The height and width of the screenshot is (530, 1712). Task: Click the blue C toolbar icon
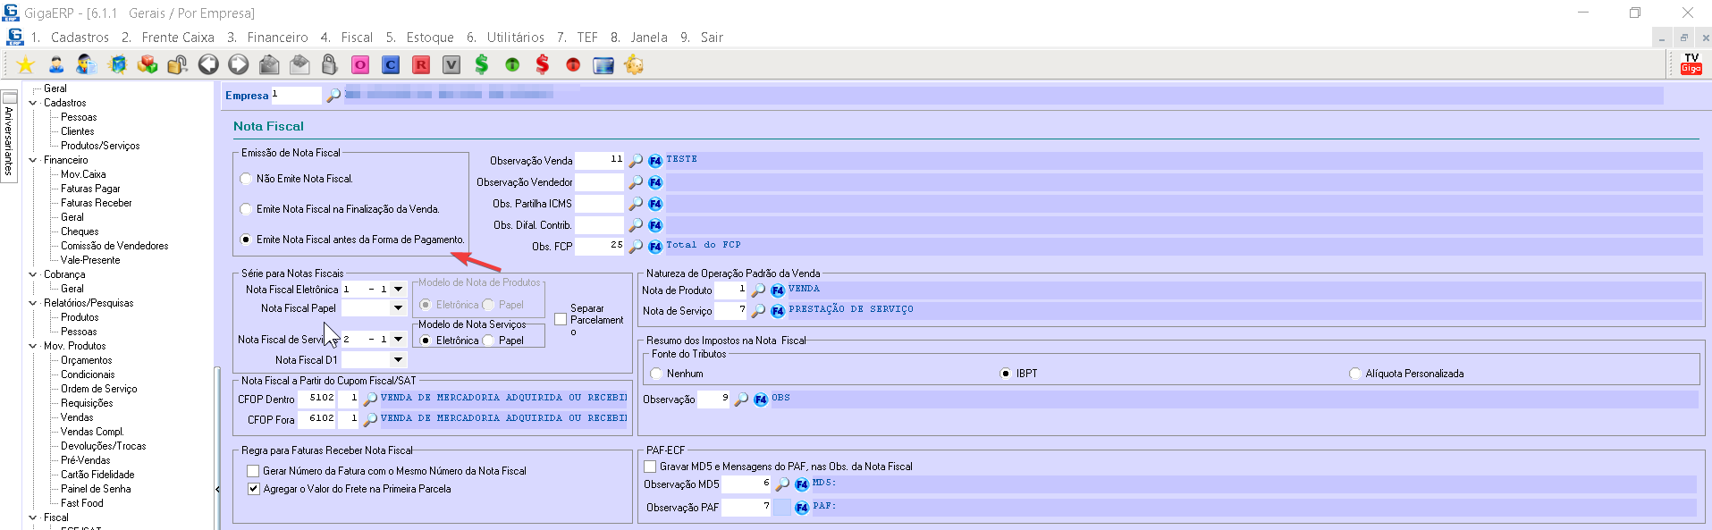click(x=391, y=64)
